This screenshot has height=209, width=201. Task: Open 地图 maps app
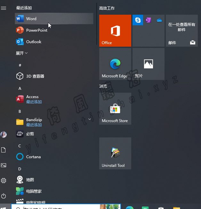click(x=54, y=180)
